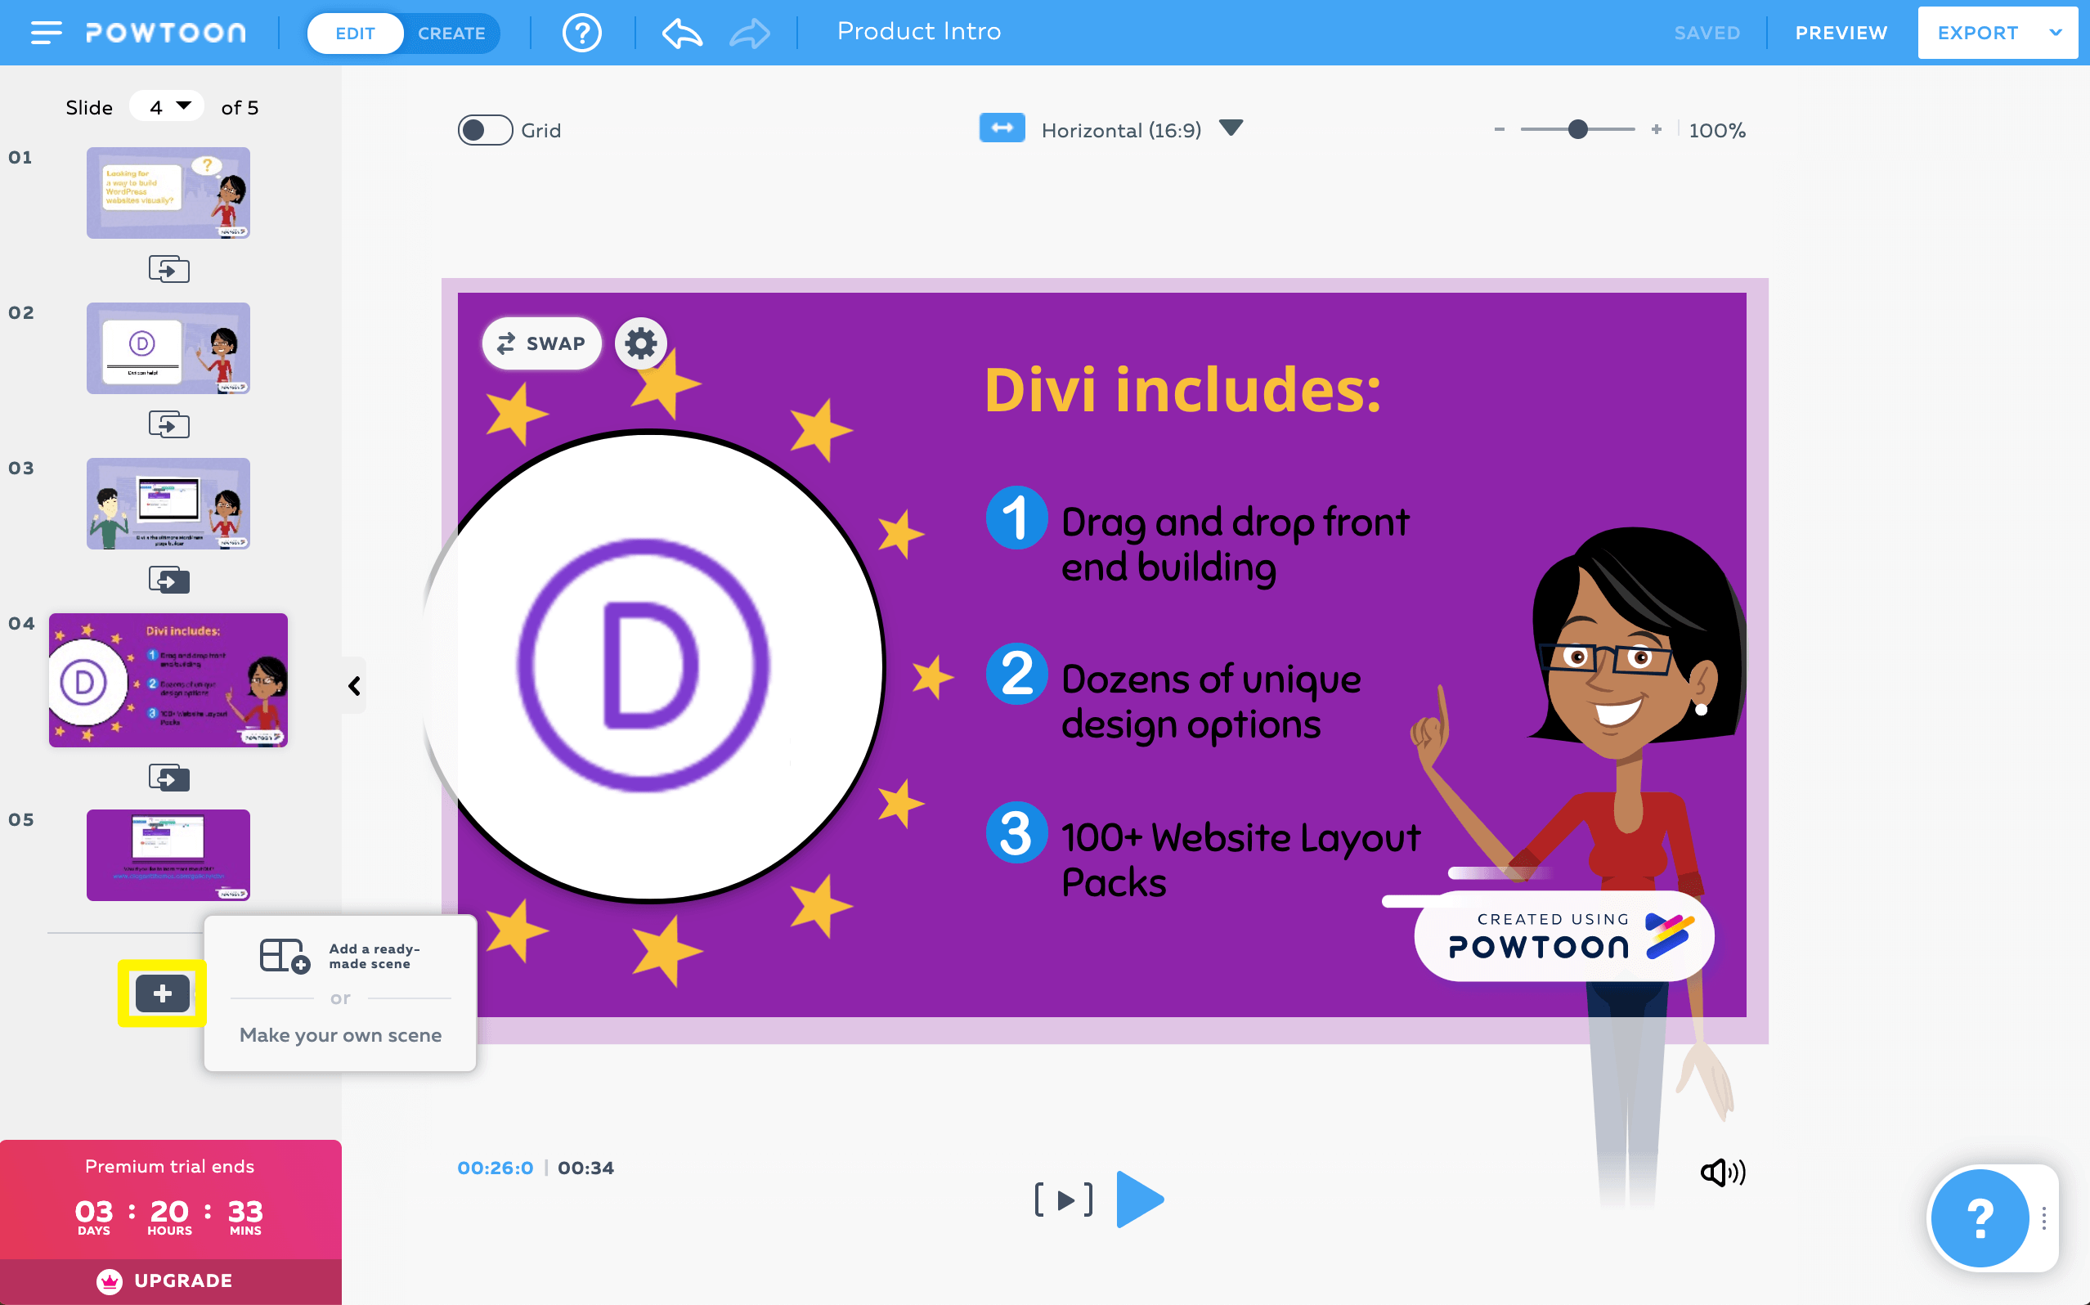Choose Add a ready-made scene

click(x=340, y=955)
